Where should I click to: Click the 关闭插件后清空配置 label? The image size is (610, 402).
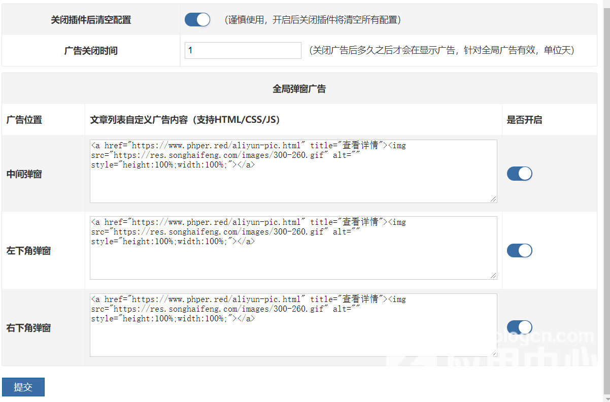91,20
